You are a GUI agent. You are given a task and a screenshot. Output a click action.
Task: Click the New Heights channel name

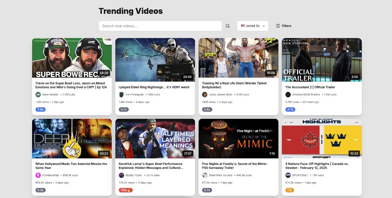tap(50, 94)
